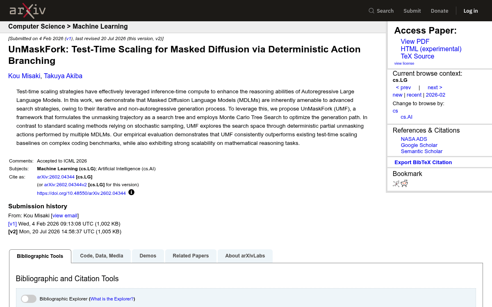Open the DOI link
This screenshot has width=492, height=307.
pyautogui.click(x=81, y=193)
